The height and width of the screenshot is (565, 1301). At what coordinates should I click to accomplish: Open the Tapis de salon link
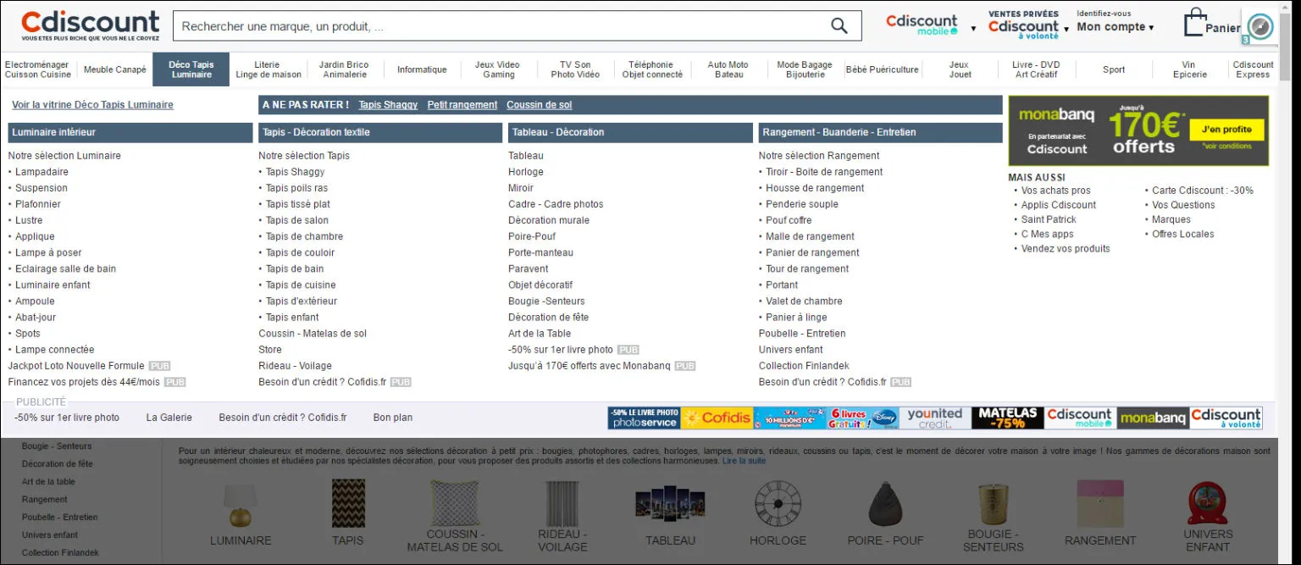pos(297,220)
